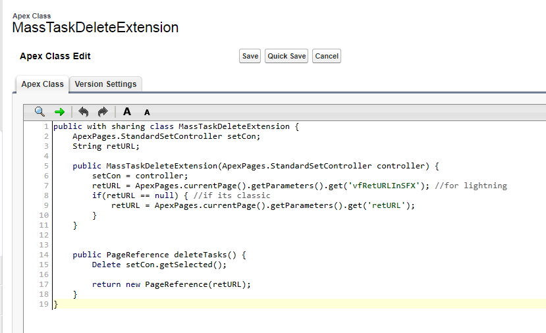Viewport: 546px width, 333px height.
Task: Click the highlighted closing brace on line 19
Action: point(56,304)
